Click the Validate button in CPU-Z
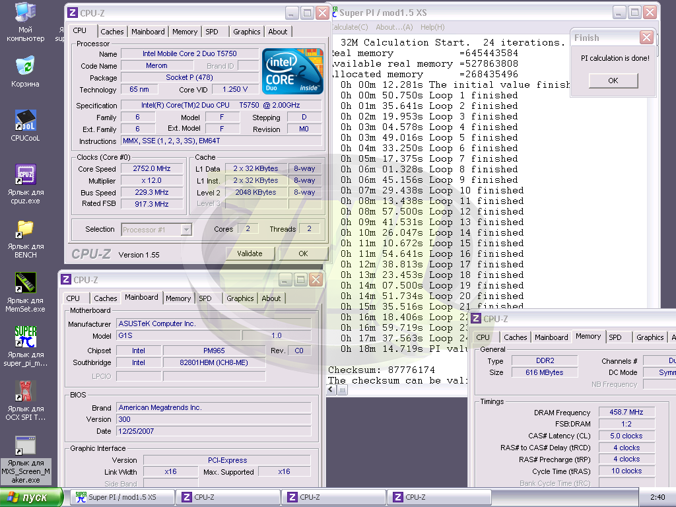This screenshot has width=676, height=507. 250,253
